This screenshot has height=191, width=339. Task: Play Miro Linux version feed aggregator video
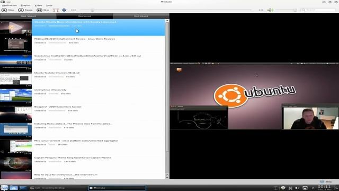pyautogui.click(x=99, y=146)
